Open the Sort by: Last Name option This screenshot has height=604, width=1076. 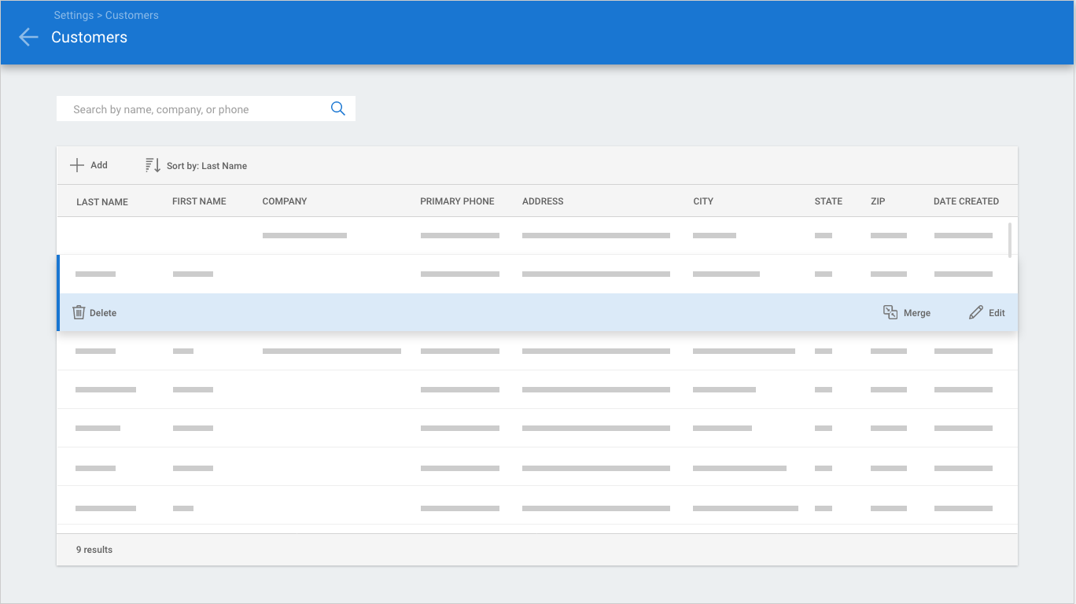[207, 166]
